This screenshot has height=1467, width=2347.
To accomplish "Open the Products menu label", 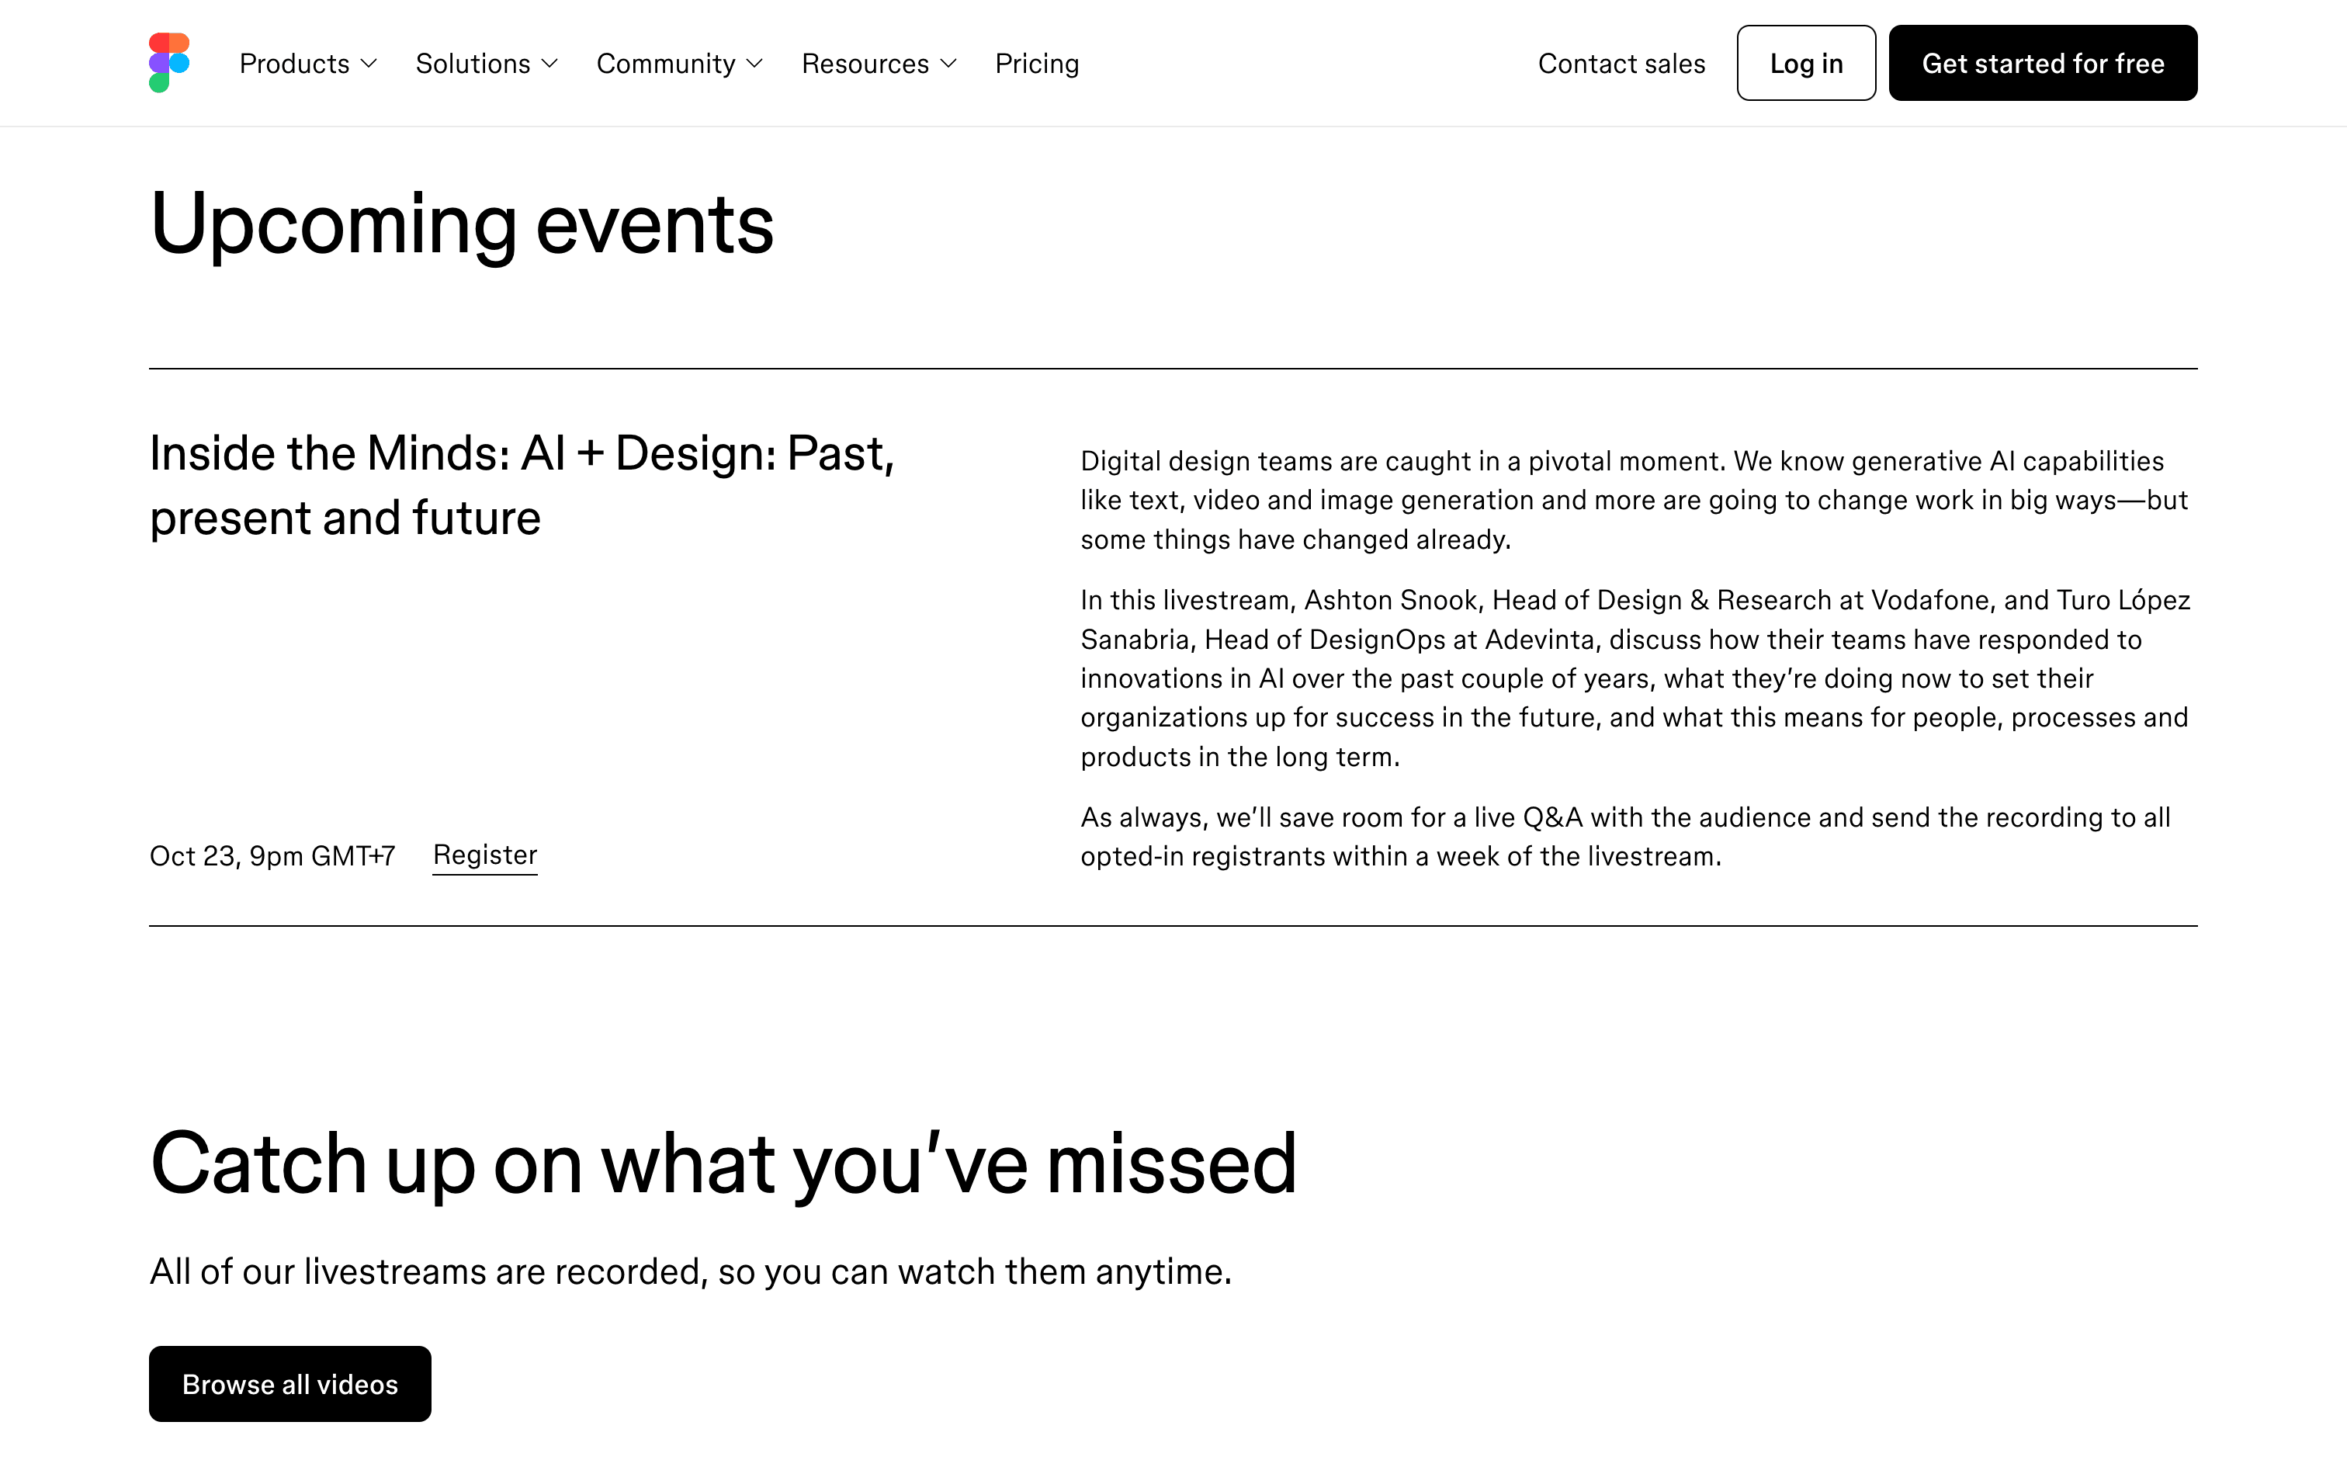I will (294, 64).
